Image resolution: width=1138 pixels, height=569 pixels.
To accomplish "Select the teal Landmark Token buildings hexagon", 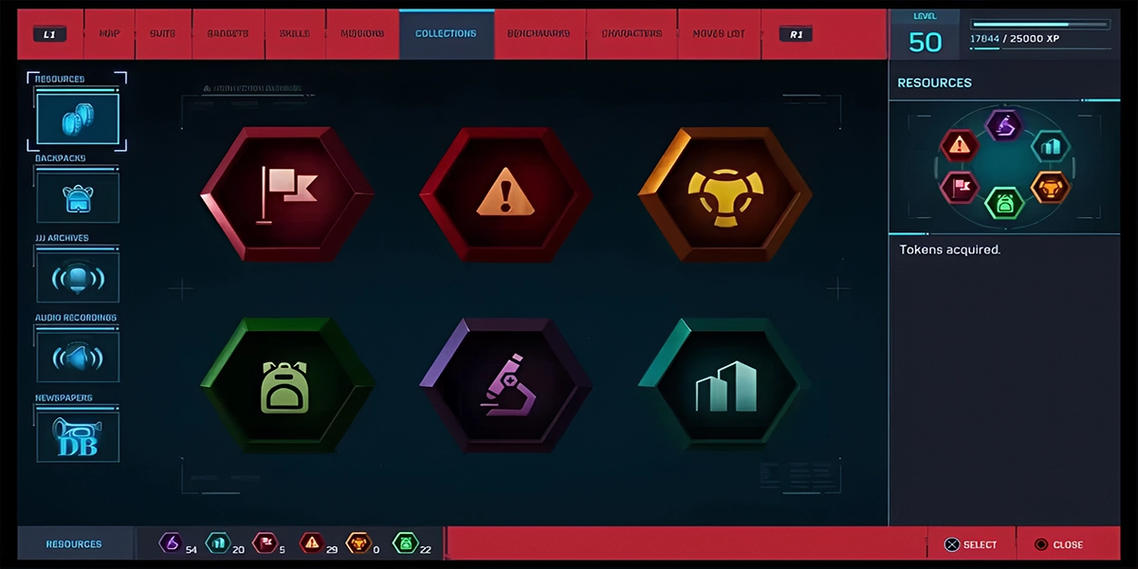I will tap(725, 385).
